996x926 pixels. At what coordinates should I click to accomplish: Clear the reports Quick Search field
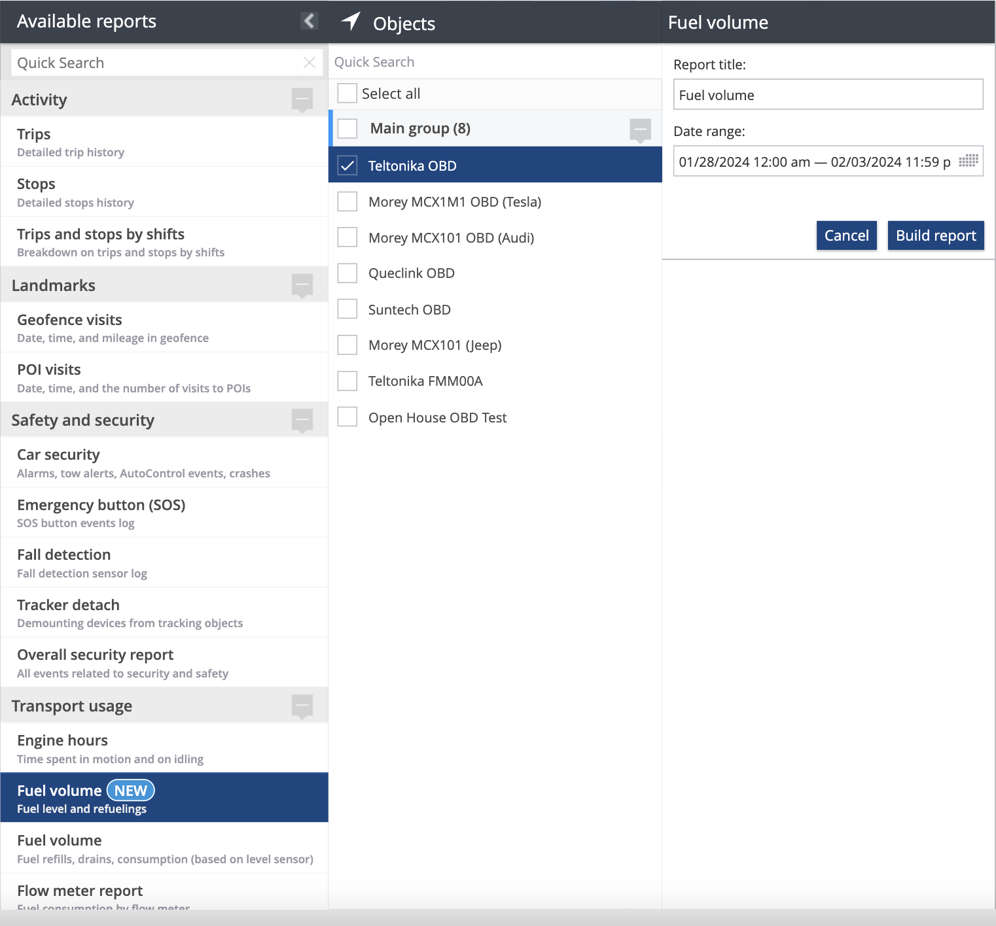[310, 63]
